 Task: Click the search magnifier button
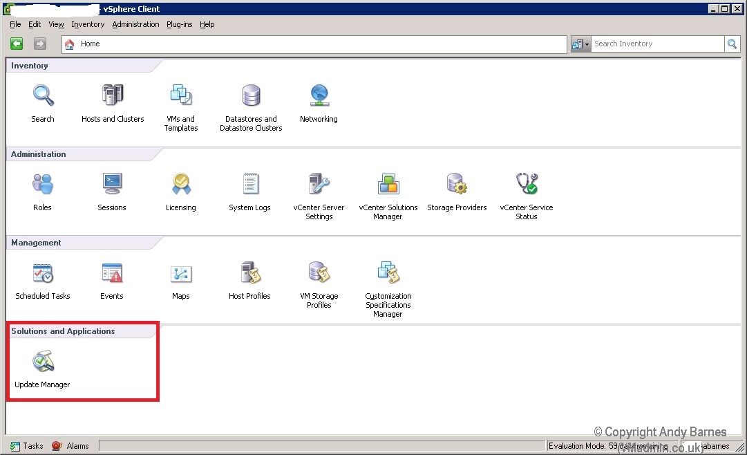point(732,44)
